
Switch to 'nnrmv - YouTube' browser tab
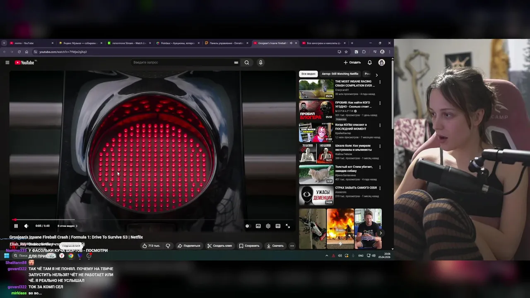click(x=32, y=43)
